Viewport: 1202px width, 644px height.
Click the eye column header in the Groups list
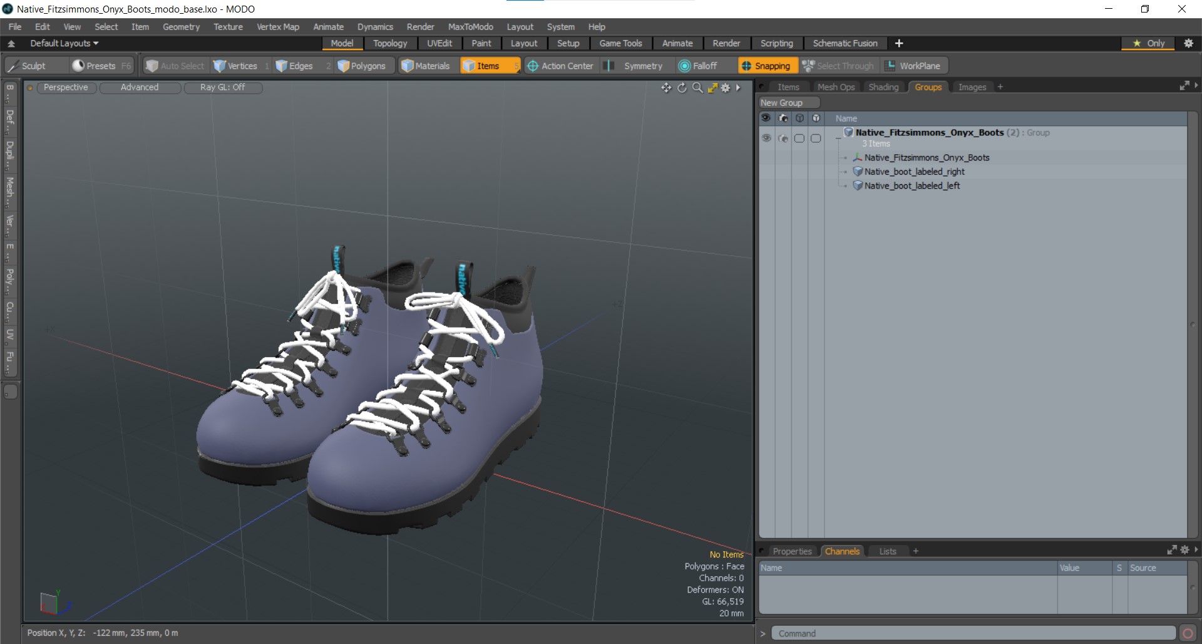pos(766,118)
